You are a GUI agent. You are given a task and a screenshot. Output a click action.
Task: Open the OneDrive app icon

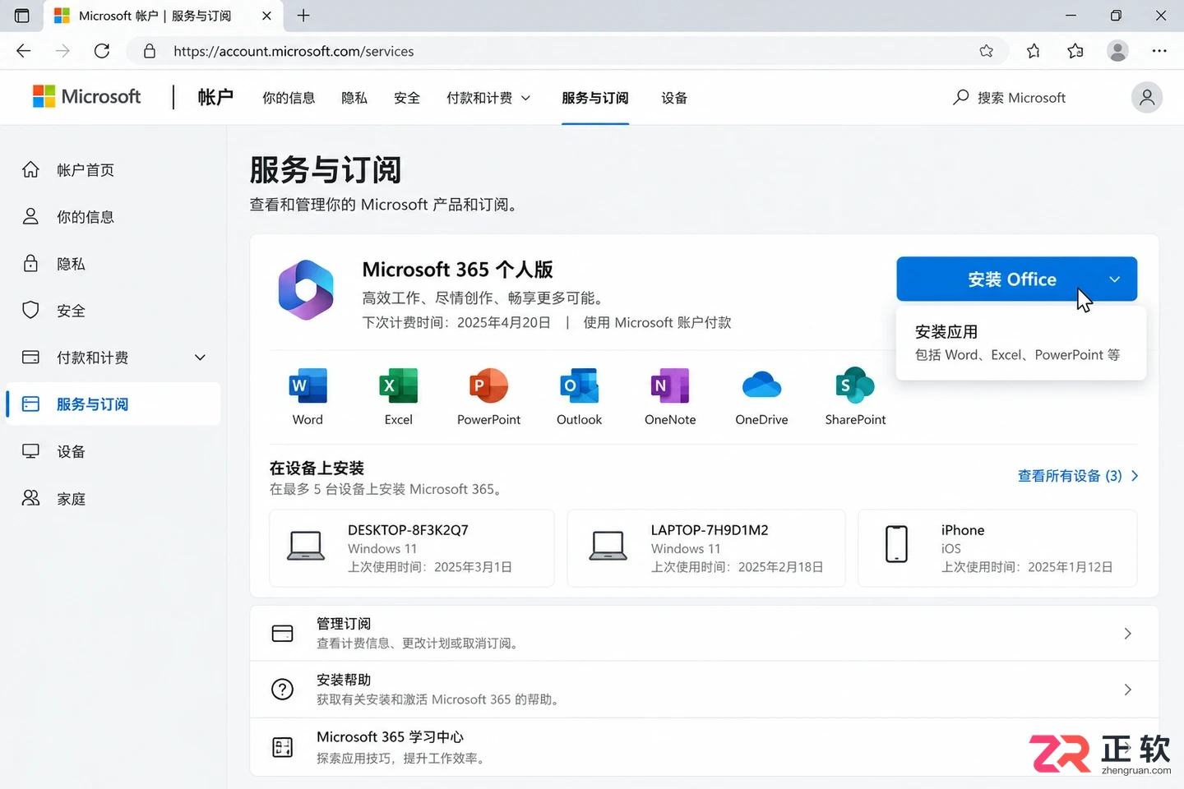tap(761, 385)
